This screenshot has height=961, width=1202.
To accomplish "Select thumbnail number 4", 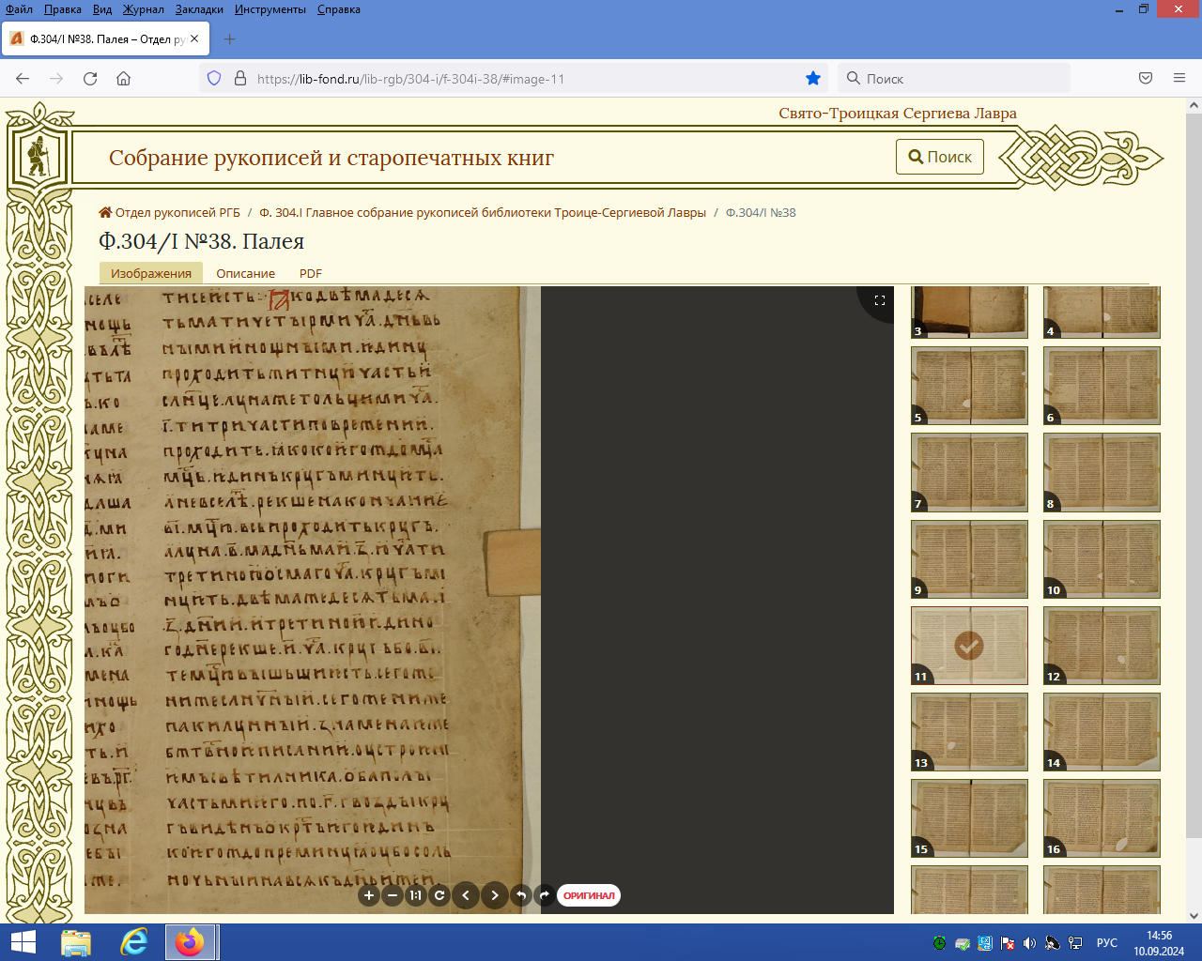I will coord(1102,313).
